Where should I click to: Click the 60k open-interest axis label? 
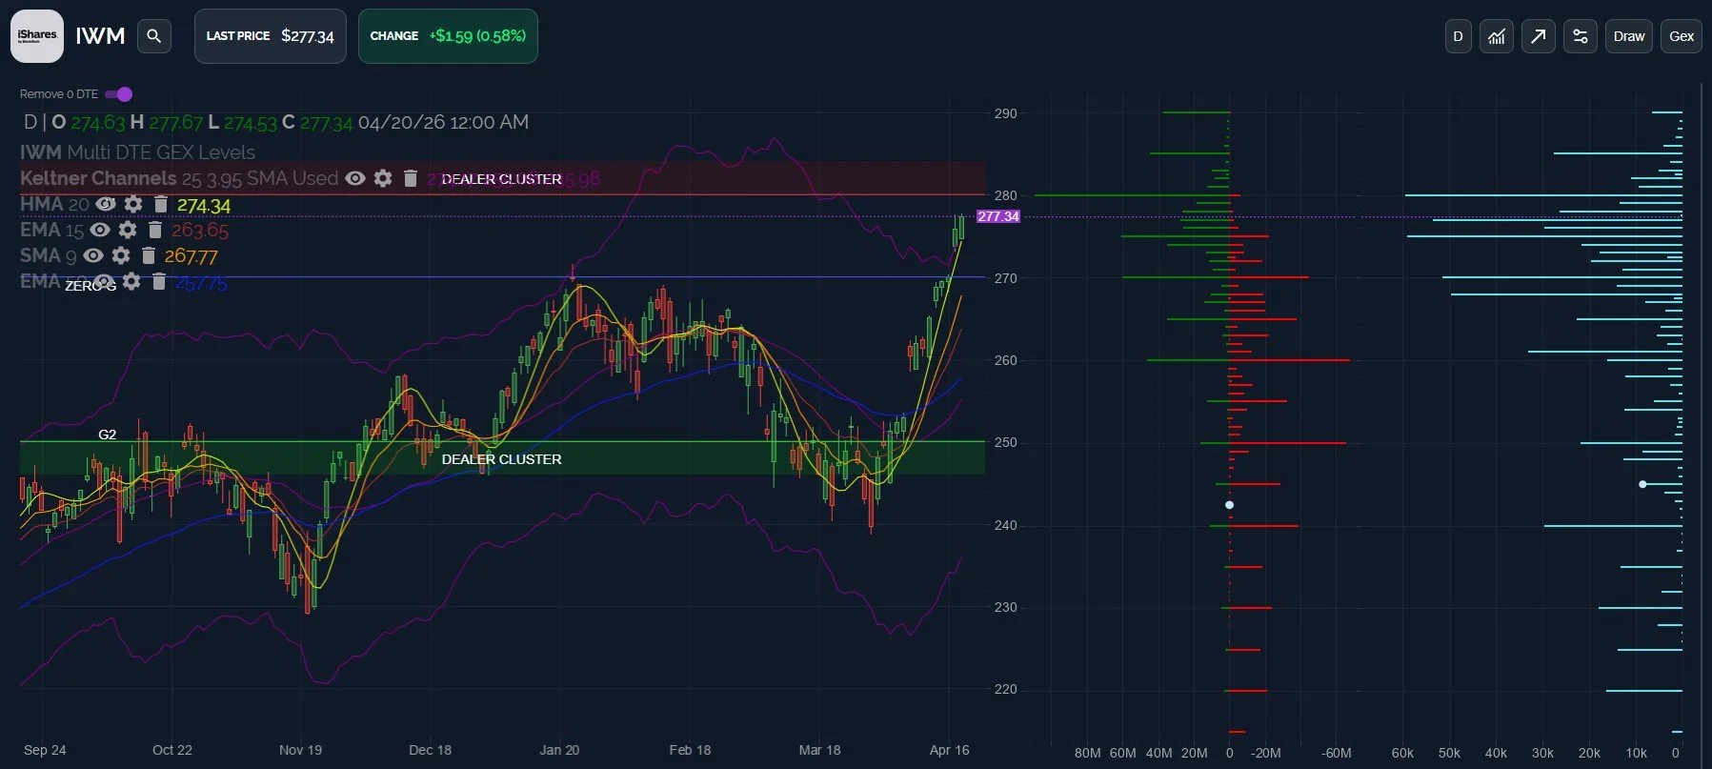tap(1402, 753)
